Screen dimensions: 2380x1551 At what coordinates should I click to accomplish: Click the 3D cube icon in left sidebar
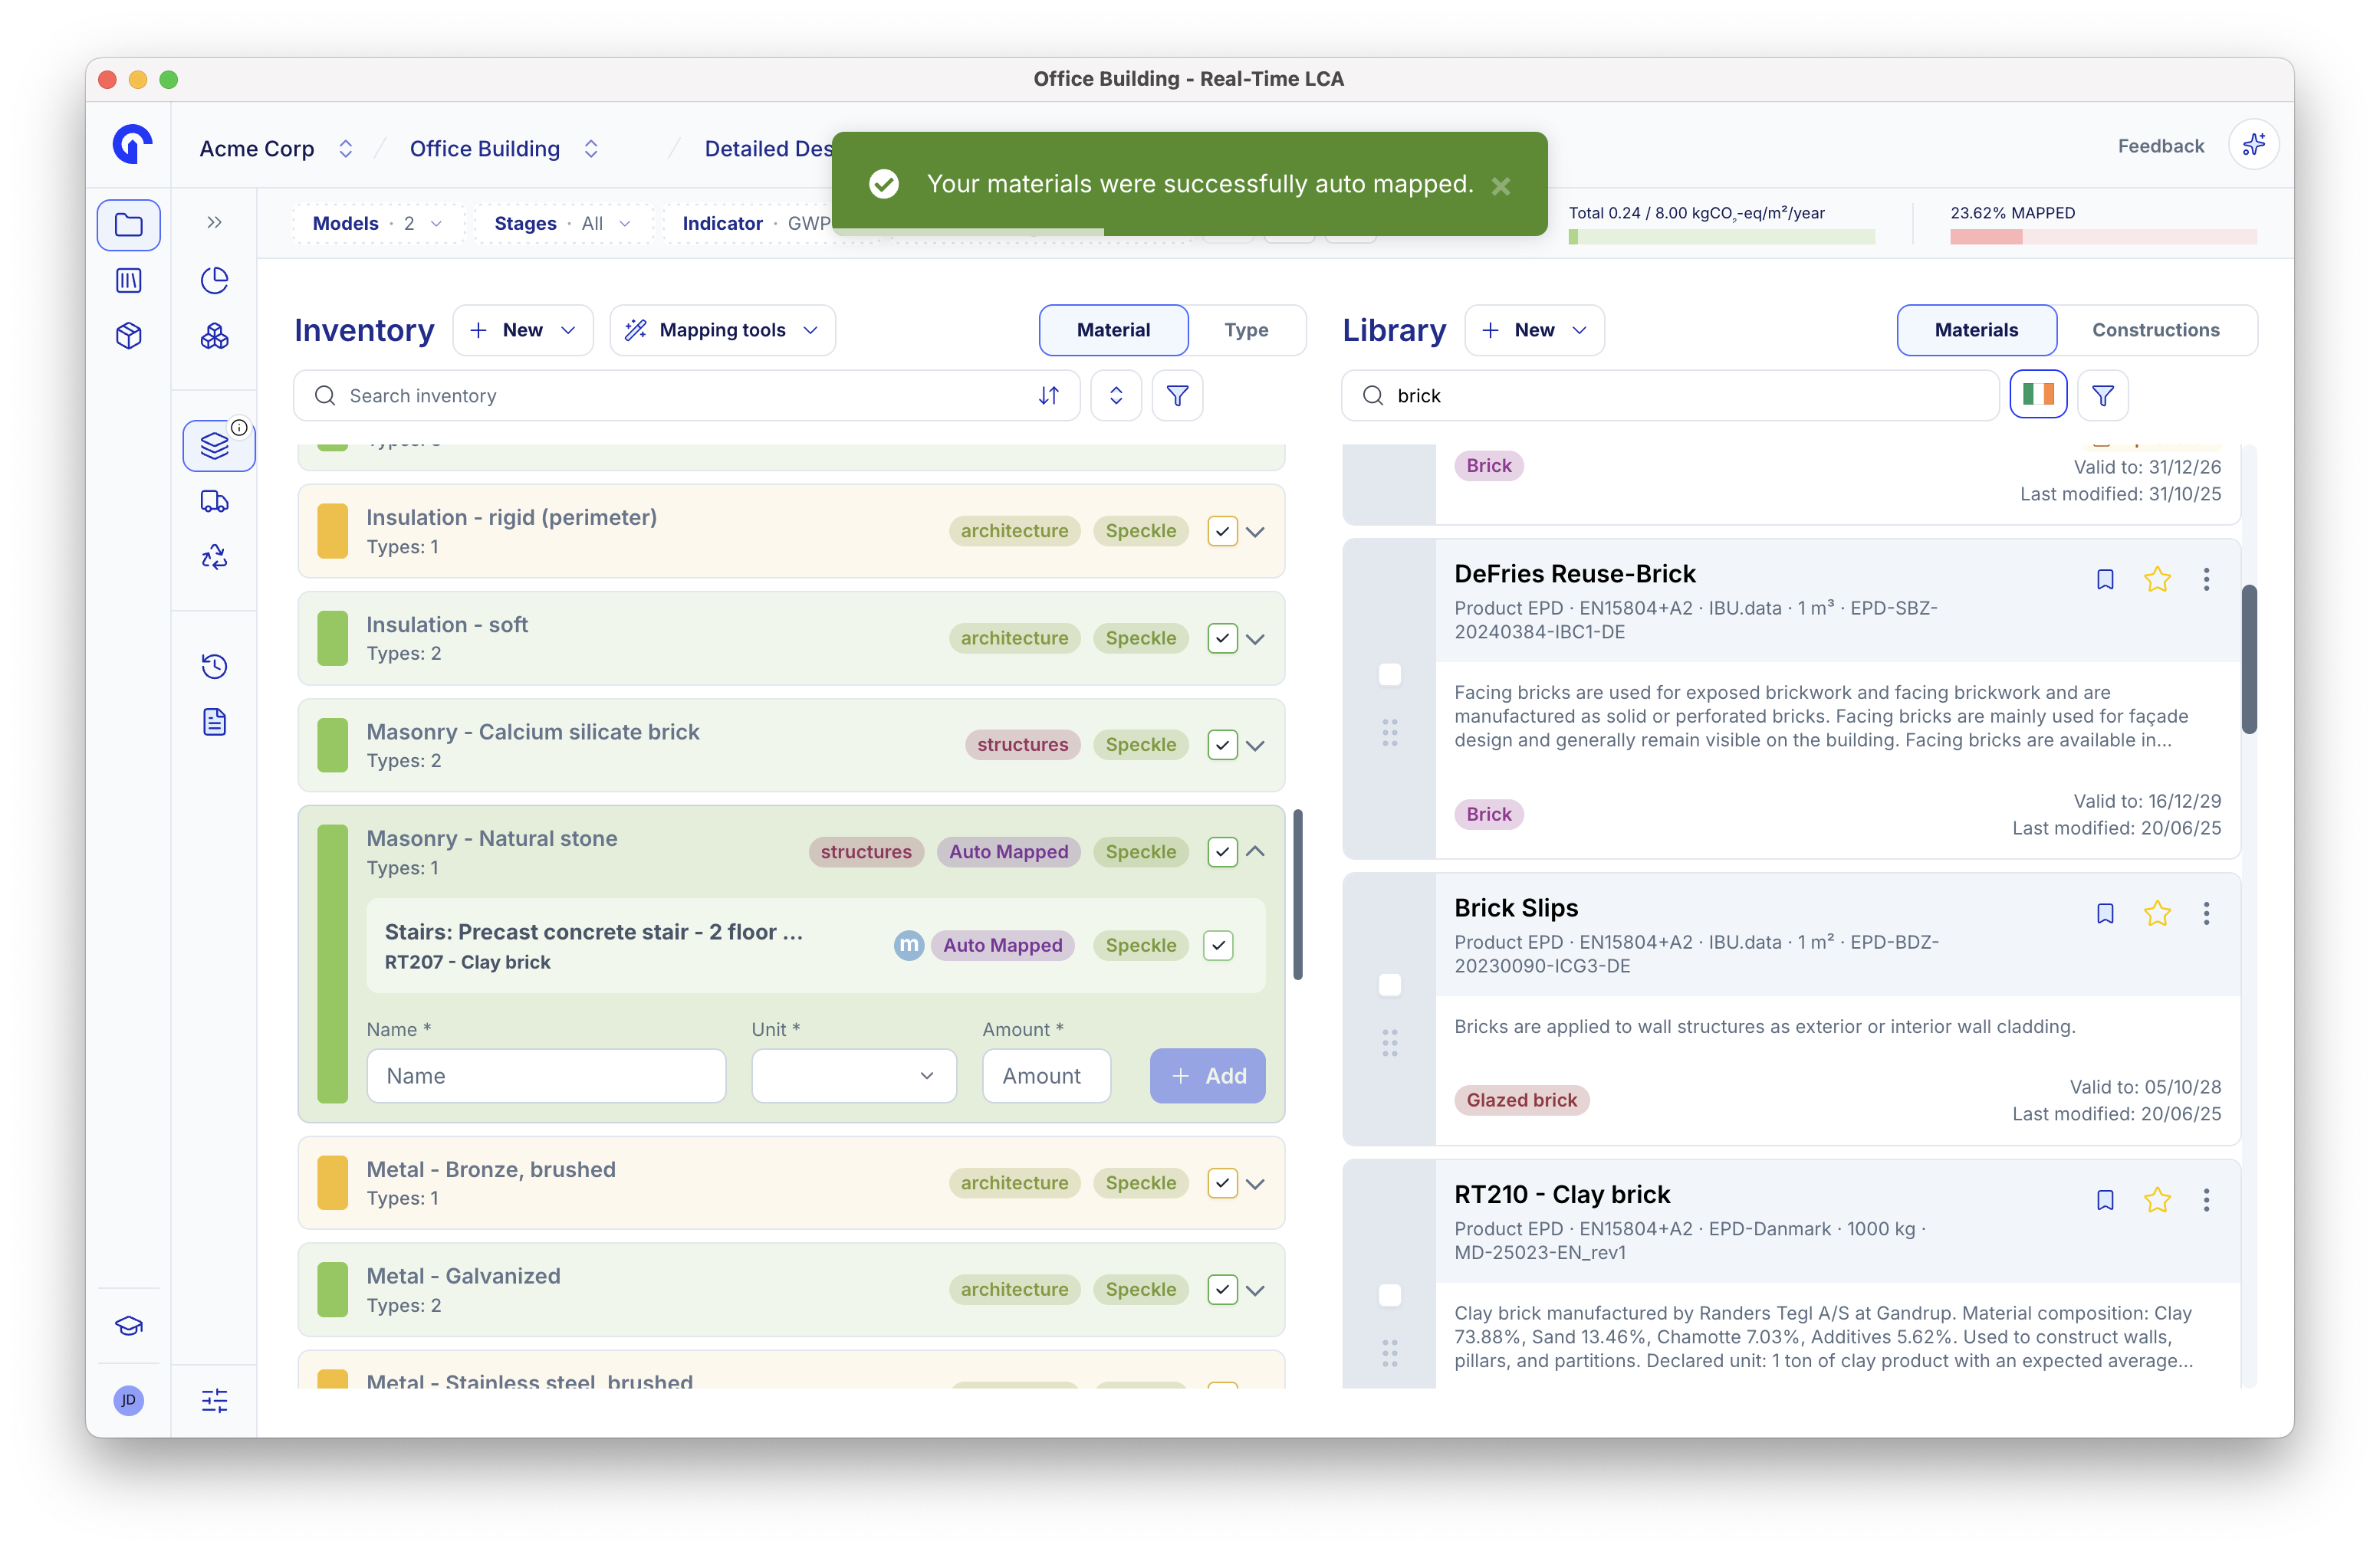128,336
